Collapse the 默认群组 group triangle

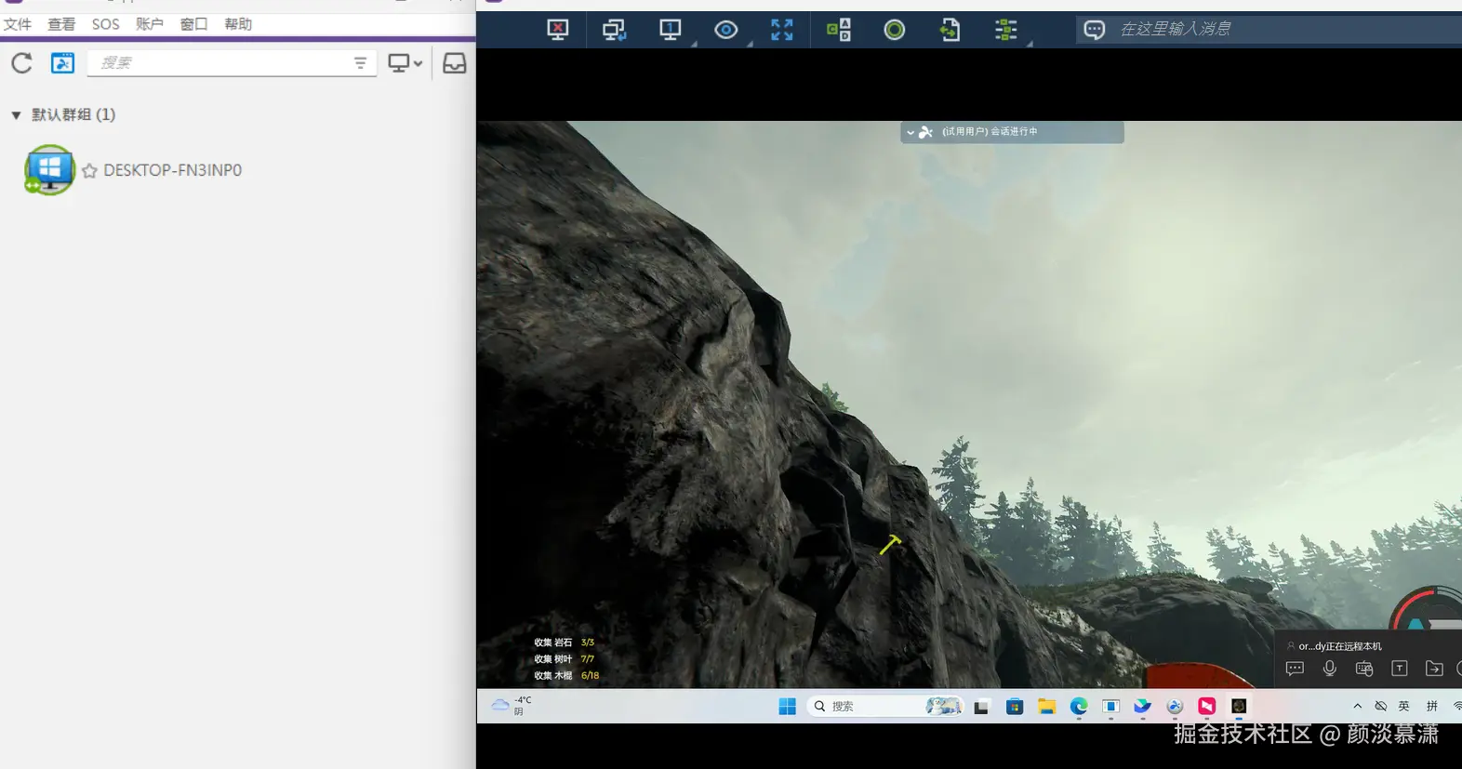point(16,115)
